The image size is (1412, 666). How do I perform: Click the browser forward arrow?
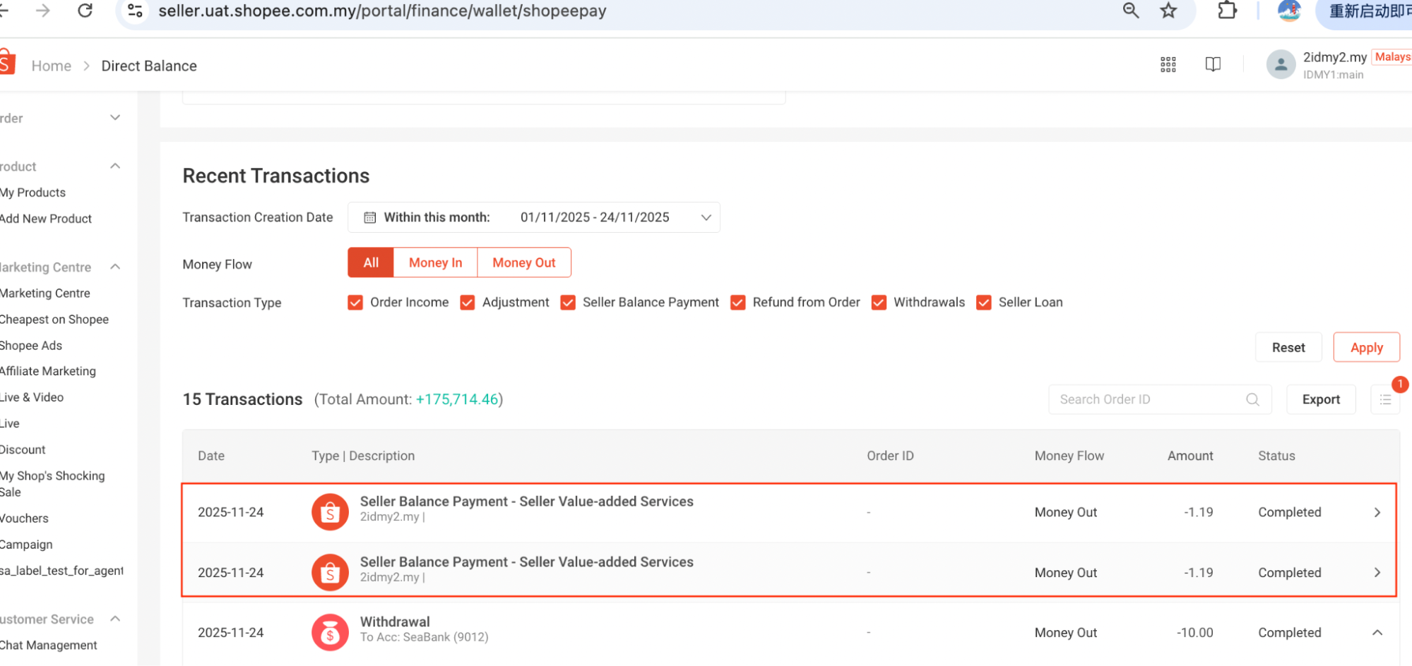(42, 11)
